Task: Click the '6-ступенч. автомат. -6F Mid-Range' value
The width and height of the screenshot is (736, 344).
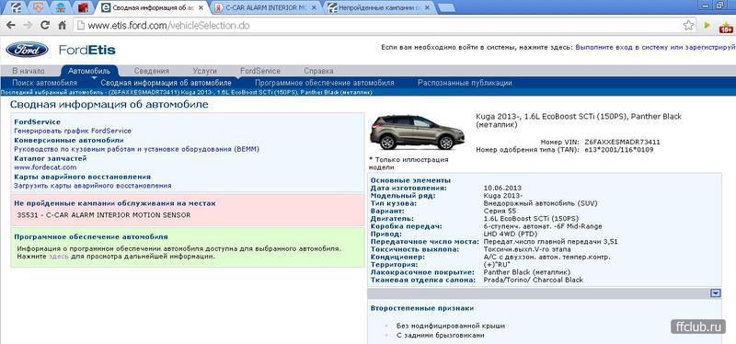Action: pyautogui.click(x=542, y=226)
